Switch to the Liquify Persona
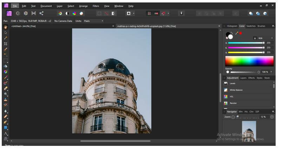Viewport: 283px width, 149px height. pyautogui.click(x=18, y=14)
